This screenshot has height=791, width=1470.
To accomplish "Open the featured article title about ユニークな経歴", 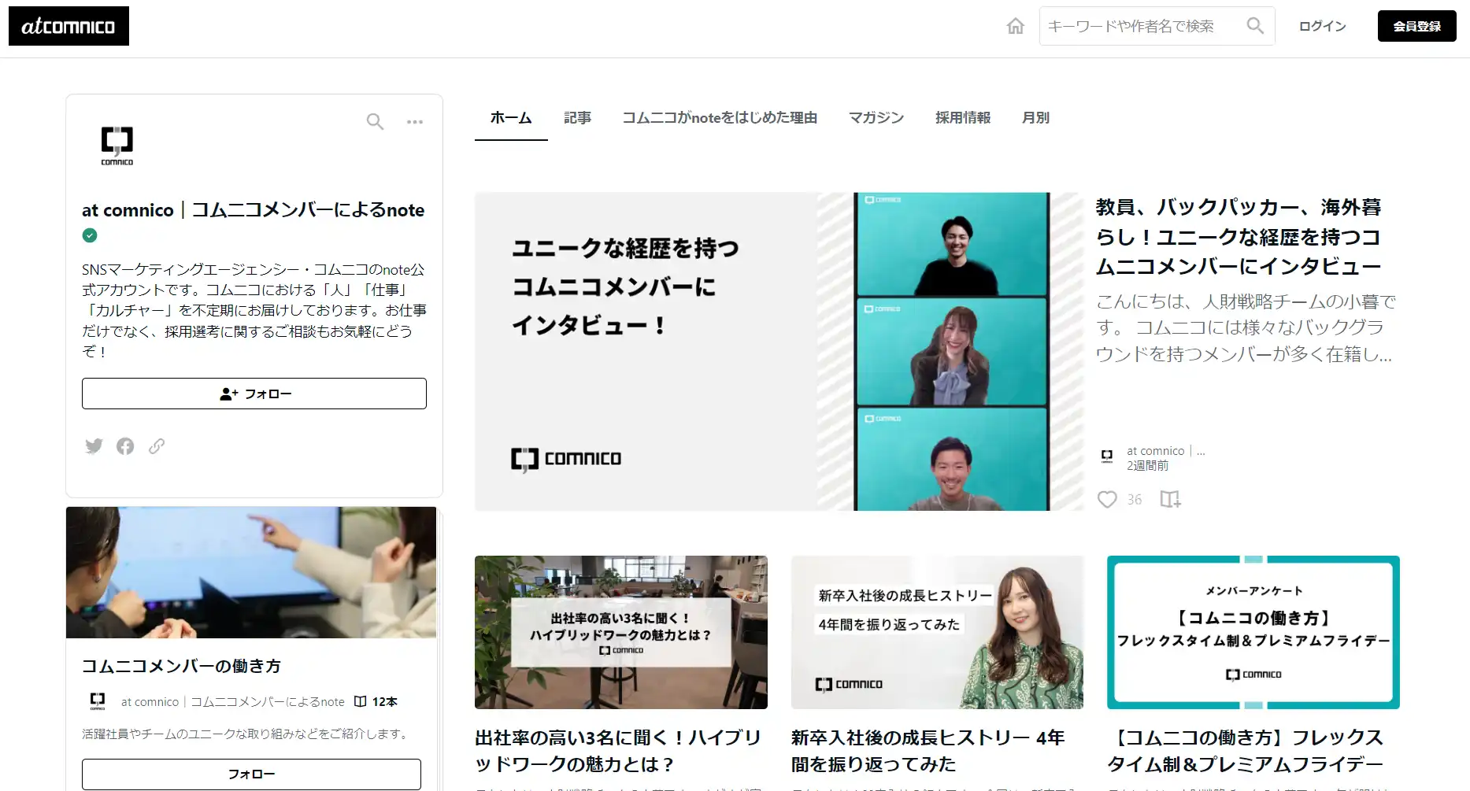I will (x=1239, y=237).
